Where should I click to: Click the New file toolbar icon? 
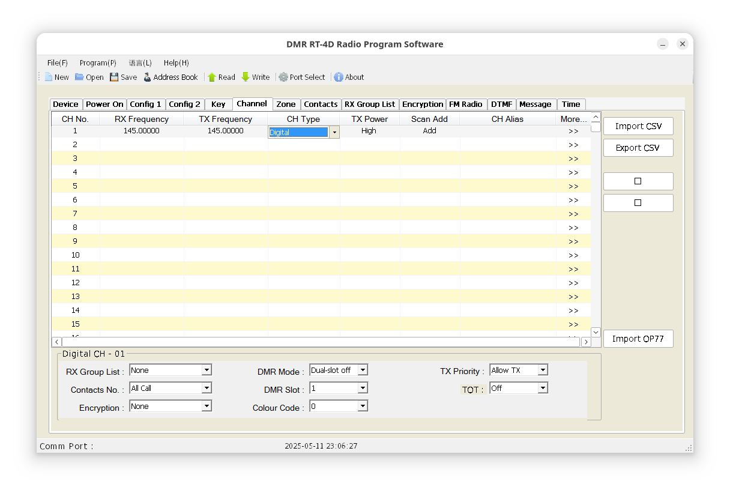click(x=49, y=77)
